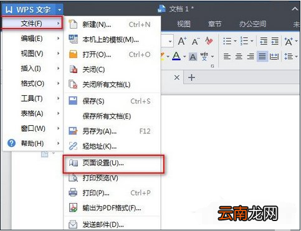This screenshot has height=231, width=301.
Task: Select 本机上的模板(M)... entry
Action: click(x=112, y=39)
